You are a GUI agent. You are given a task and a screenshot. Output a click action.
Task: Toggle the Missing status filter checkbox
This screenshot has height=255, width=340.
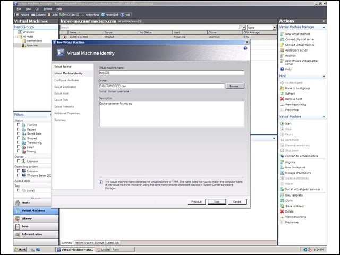(x=19, y=151)
